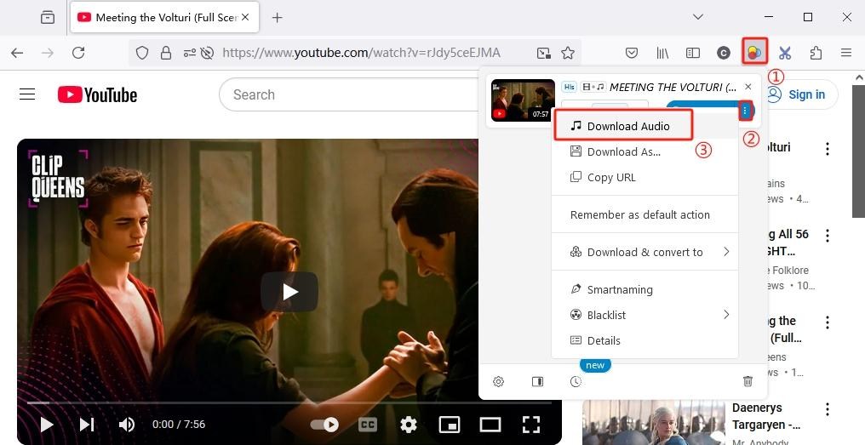Click the tracking protection shield icon

coord(142,53)
